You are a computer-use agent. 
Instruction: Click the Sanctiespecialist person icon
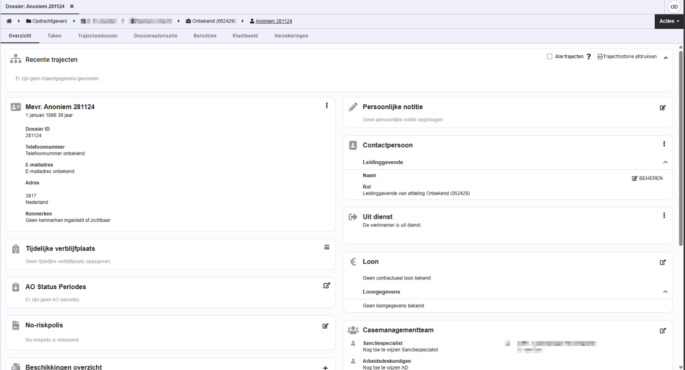click(353, 344)
